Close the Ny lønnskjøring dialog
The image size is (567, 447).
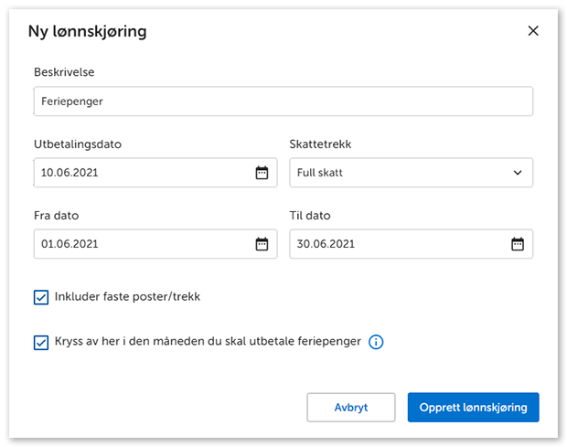[534, 31]
